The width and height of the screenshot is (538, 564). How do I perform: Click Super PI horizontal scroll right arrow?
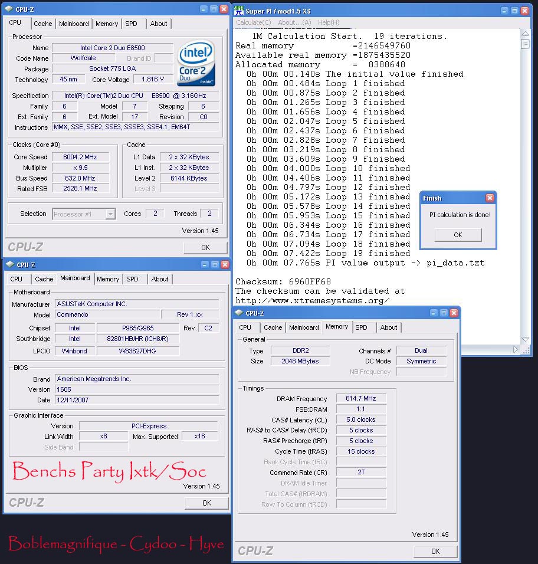(516, 350)
